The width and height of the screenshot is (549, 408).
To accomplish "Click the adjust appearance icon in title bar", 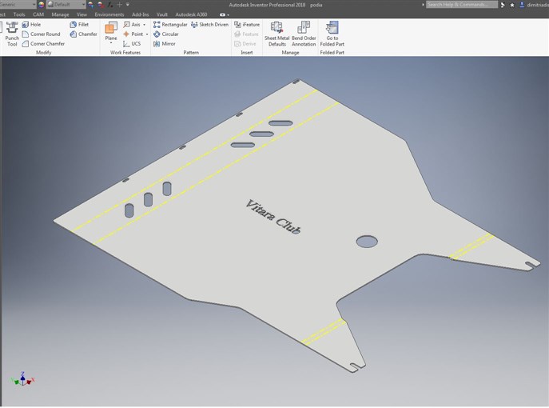I will 91,5.
